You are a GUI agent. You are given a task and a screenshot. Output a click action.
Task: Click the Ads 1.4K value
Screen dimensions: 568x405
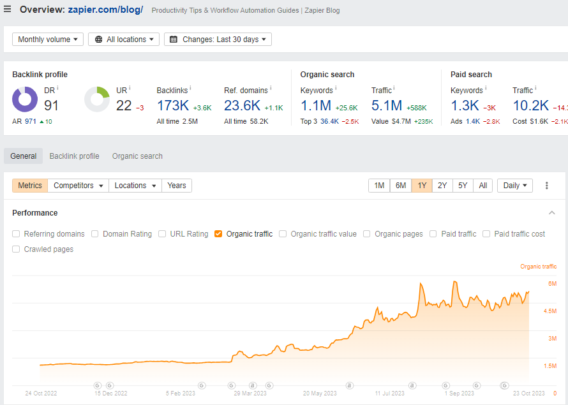point(473,122)
